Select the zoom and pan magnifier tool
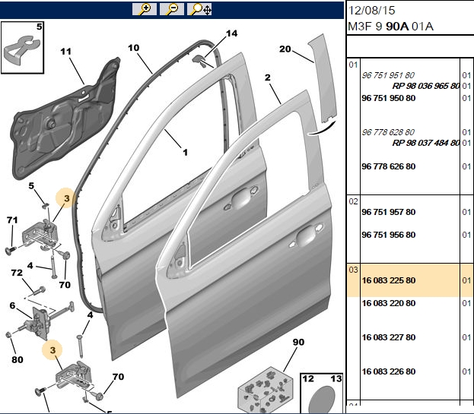 (199, 9)
